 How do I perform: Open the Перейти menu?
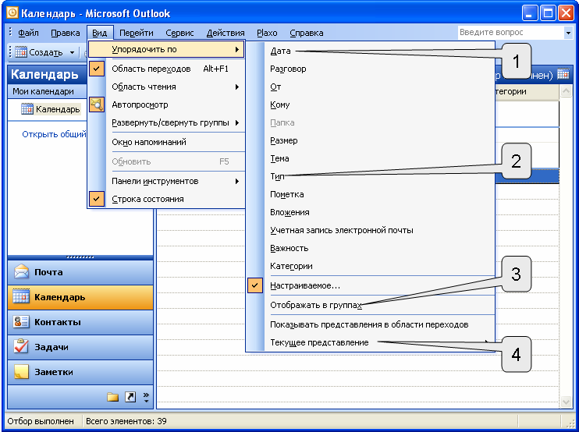tap(137, 33)
